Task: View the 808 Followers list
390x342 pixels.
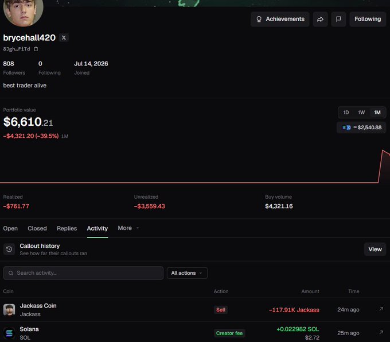Action: click(14, 68)
